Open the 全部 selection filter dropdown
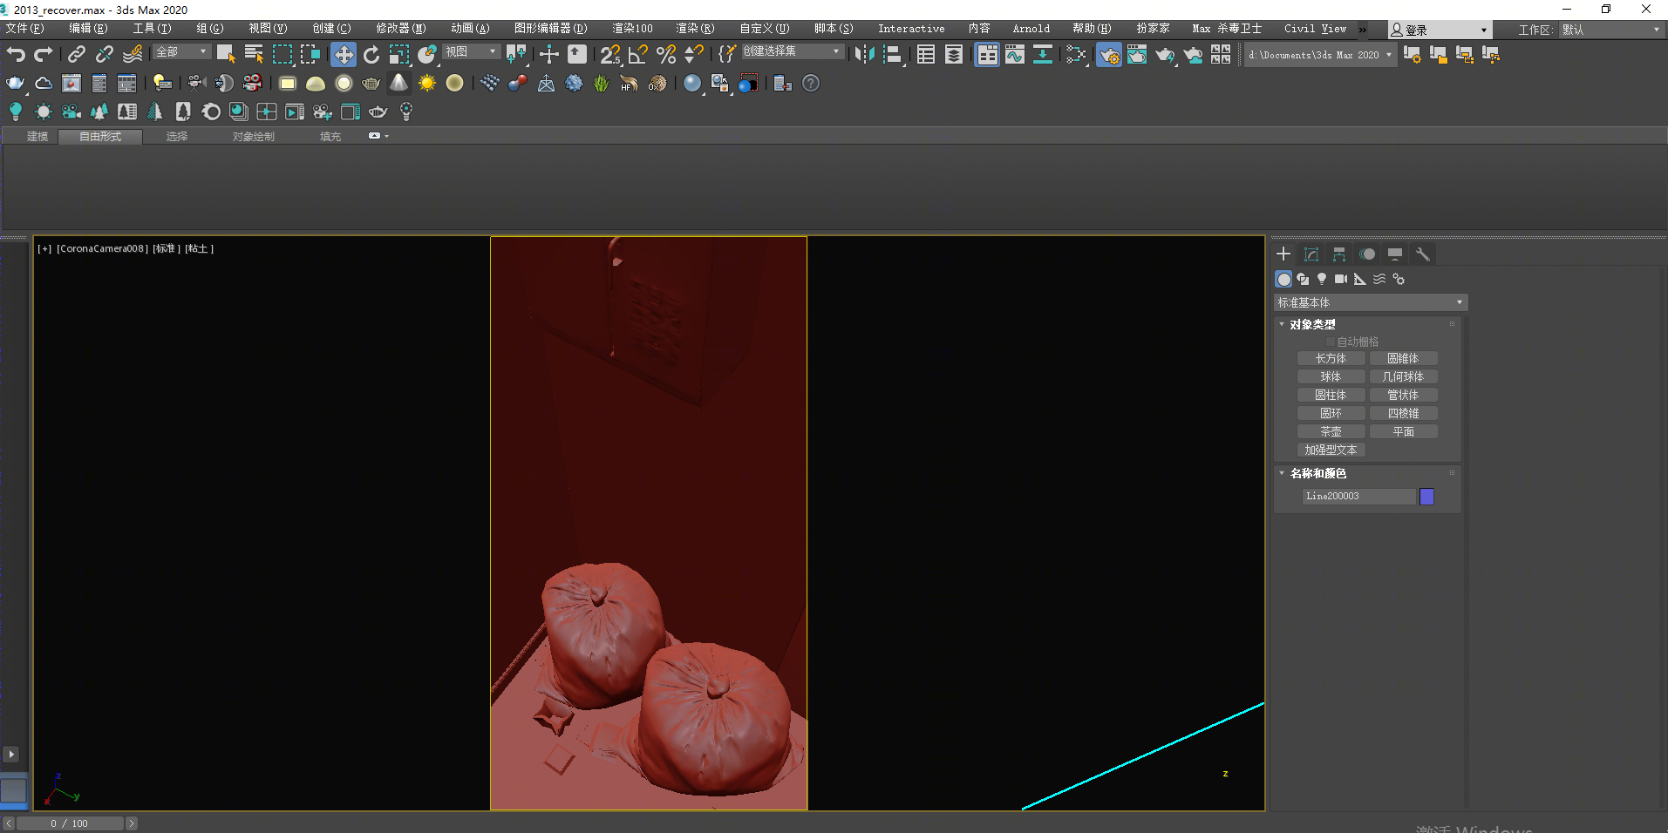The width and height of the screenshot is (1668, 833). 181,52
